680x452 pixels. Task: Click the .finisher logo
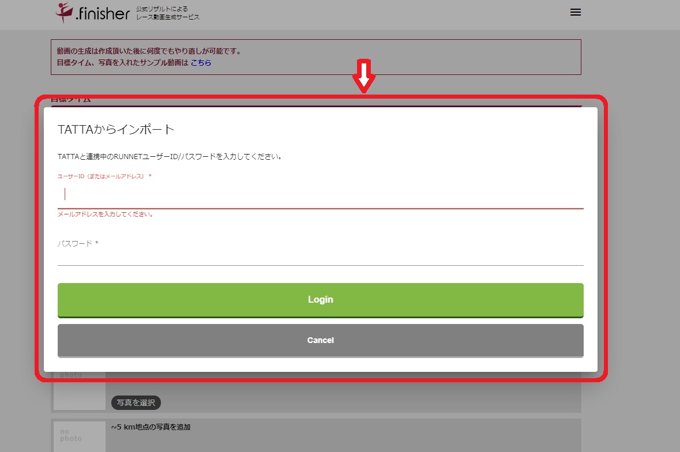[93, 13]
